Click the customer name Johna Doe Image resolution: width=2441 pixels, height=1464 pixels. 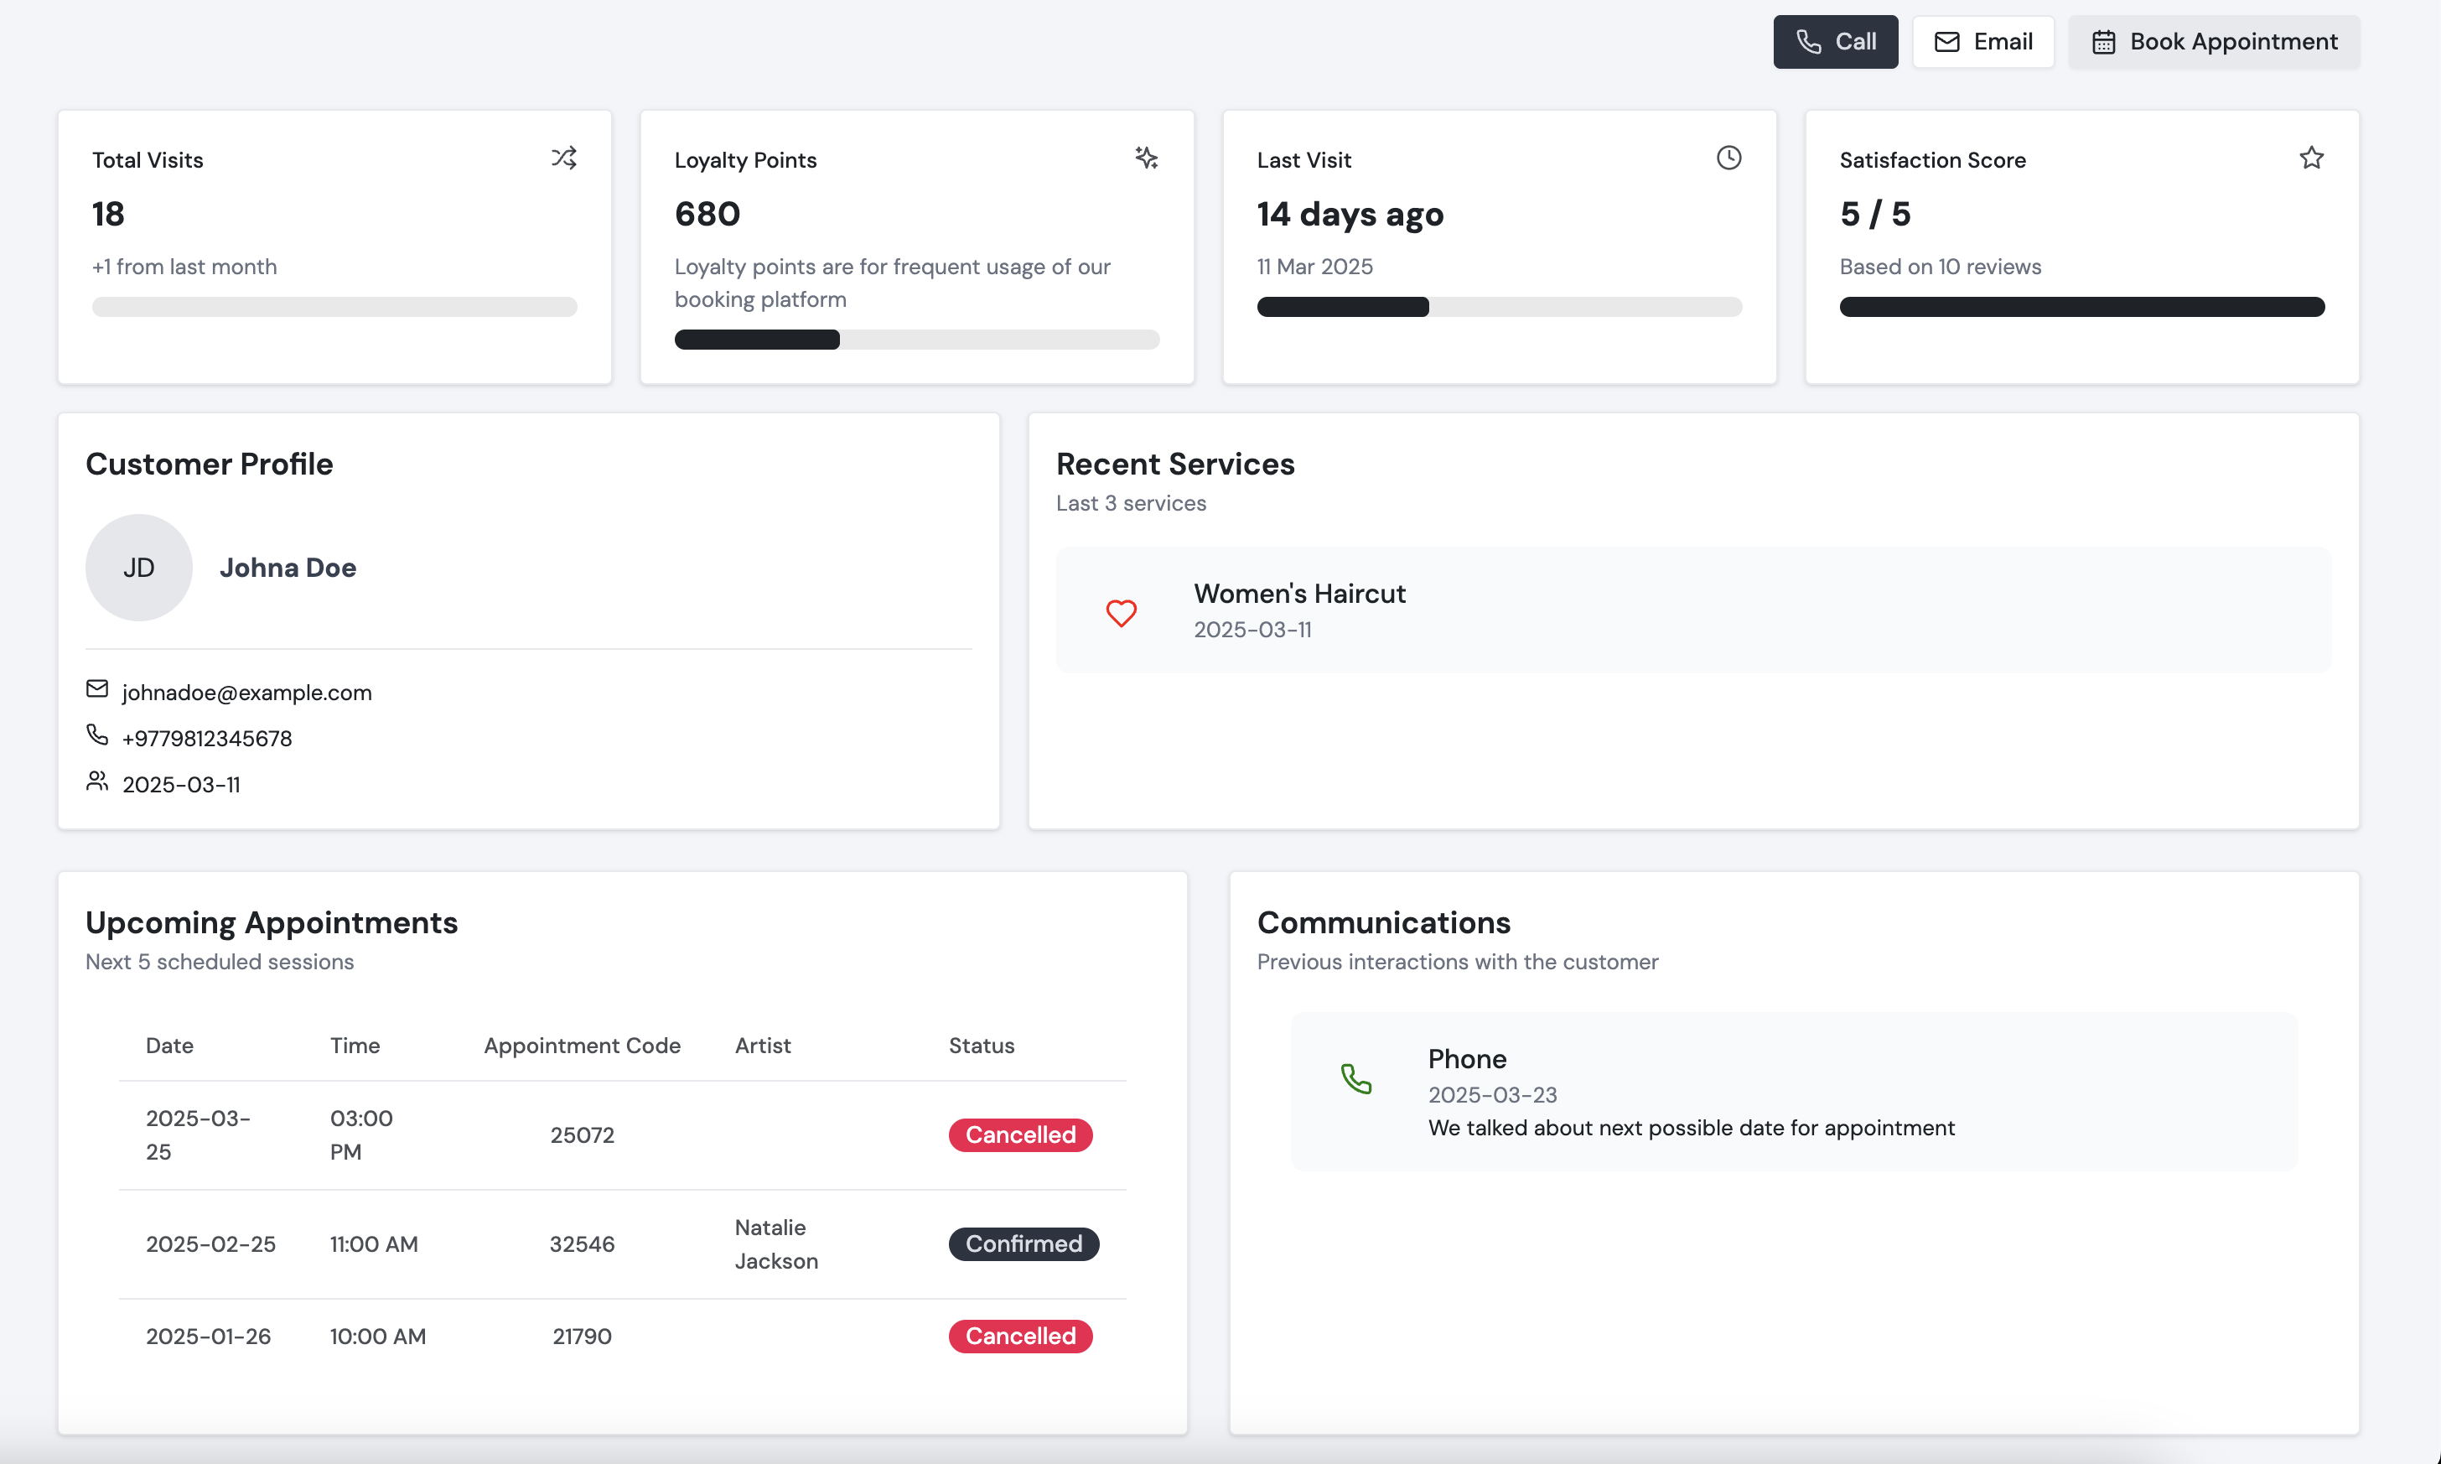288,568
